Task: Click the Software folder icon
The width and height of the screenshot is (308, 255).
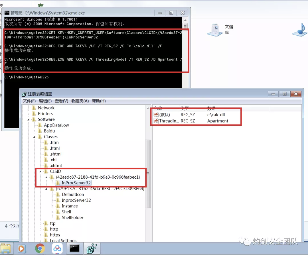Action: point(34,119)
